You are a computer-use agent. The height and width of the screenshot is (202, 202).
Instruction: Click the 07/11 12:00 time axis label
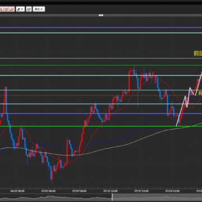click(x=111, y=191)
